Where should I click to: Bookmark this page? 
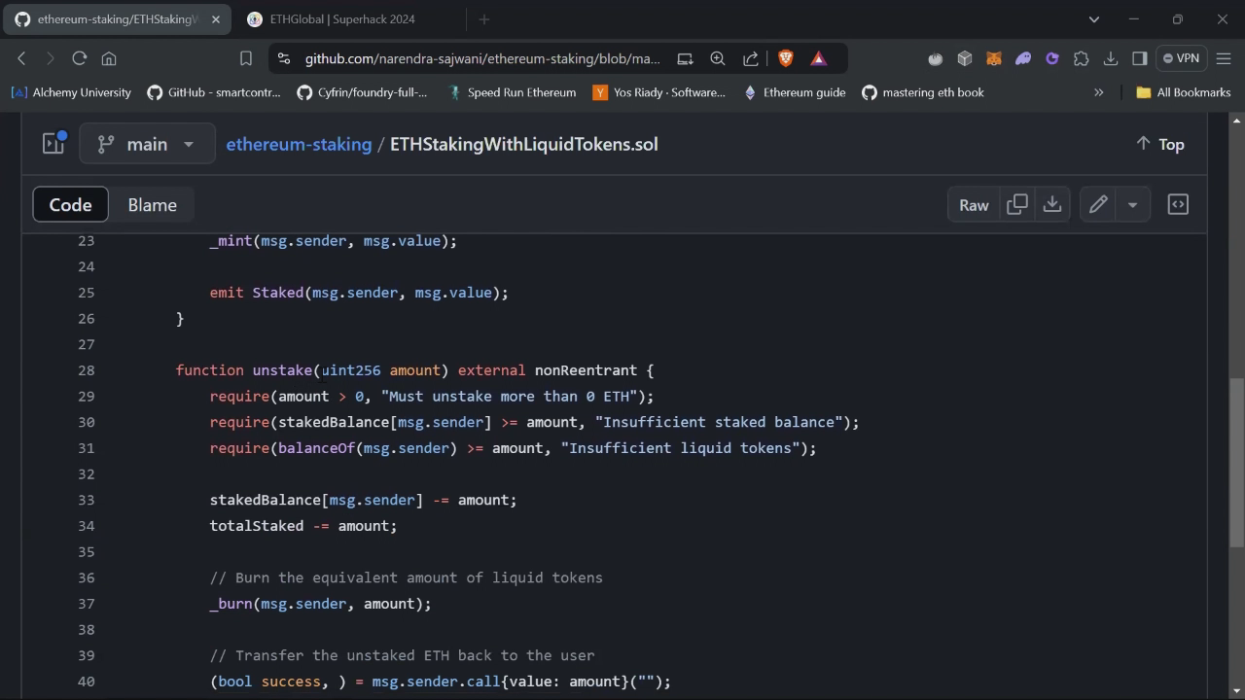[x=246, y=58]
